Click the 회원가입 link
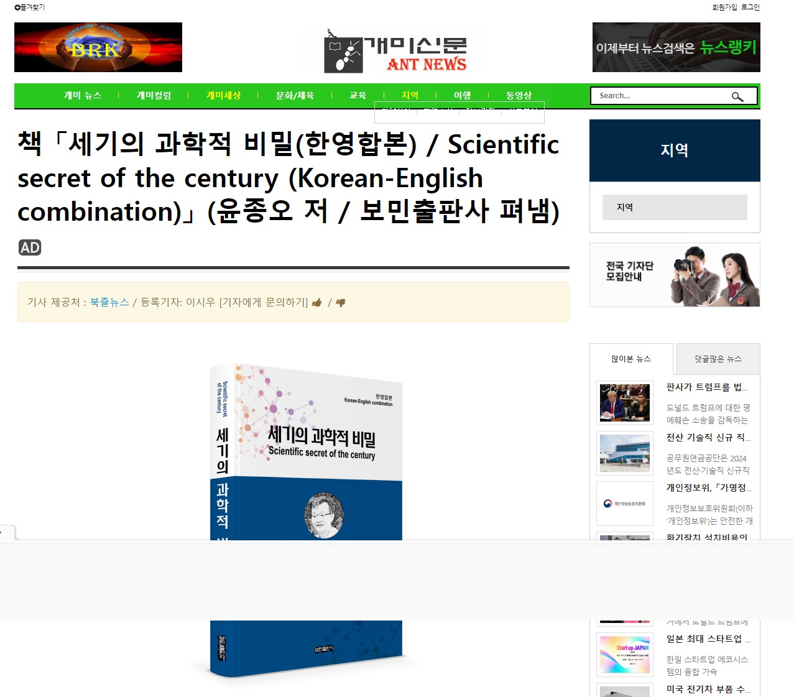The width and height of the screenshot is (794, 697). (x=725, y=7)
